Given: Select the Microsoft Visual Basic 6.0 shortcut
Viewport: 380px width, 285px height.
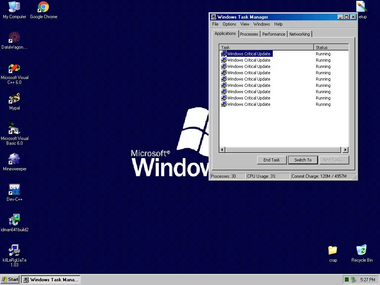Looking at the screenshot, I should coord(14,134).
